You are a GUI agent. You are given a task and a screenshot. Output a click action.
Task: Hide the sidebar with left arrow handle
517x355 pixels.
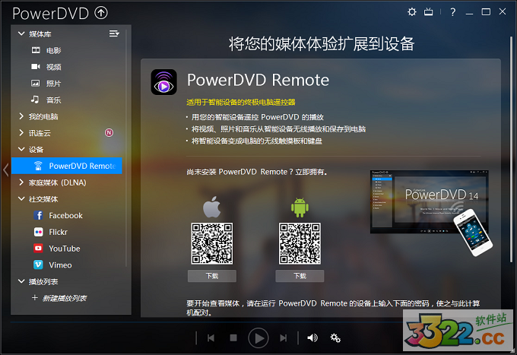point(5,170)
